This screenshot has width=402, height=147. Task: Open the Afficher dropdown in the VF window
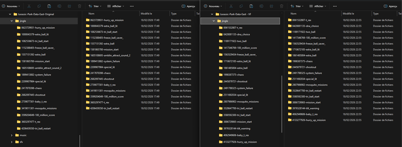tap(318, 6)
